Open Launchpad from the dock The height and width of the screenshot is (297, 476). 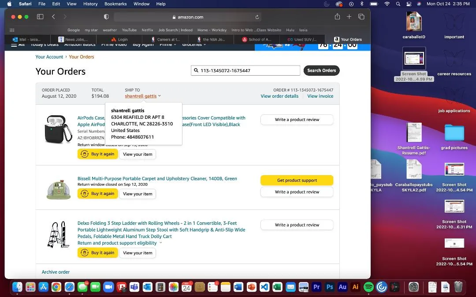pyautogui.click(x=30, y=287)
